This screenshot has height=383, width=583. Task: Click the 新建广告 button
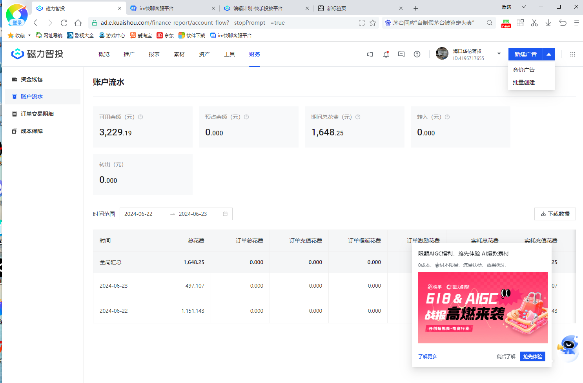[x=526, y=54]
